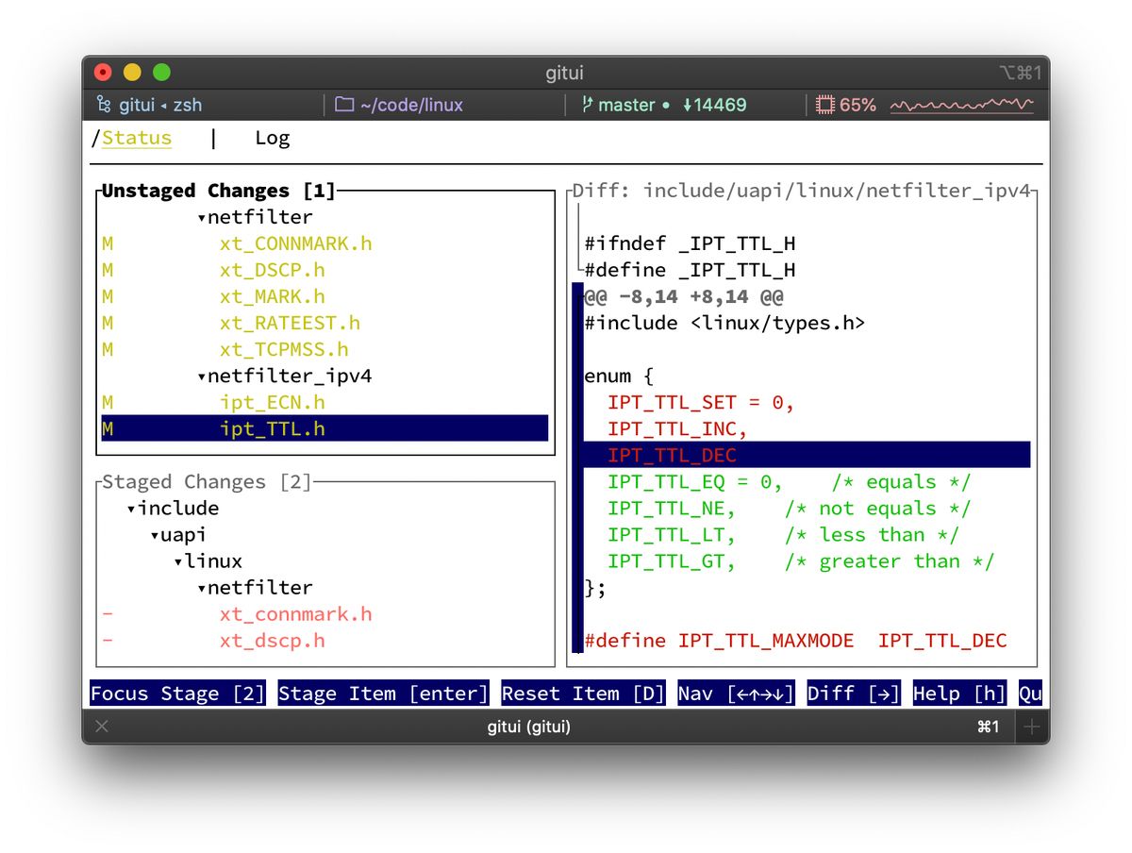Switch to the Log tab

click(x=272, y=138)
